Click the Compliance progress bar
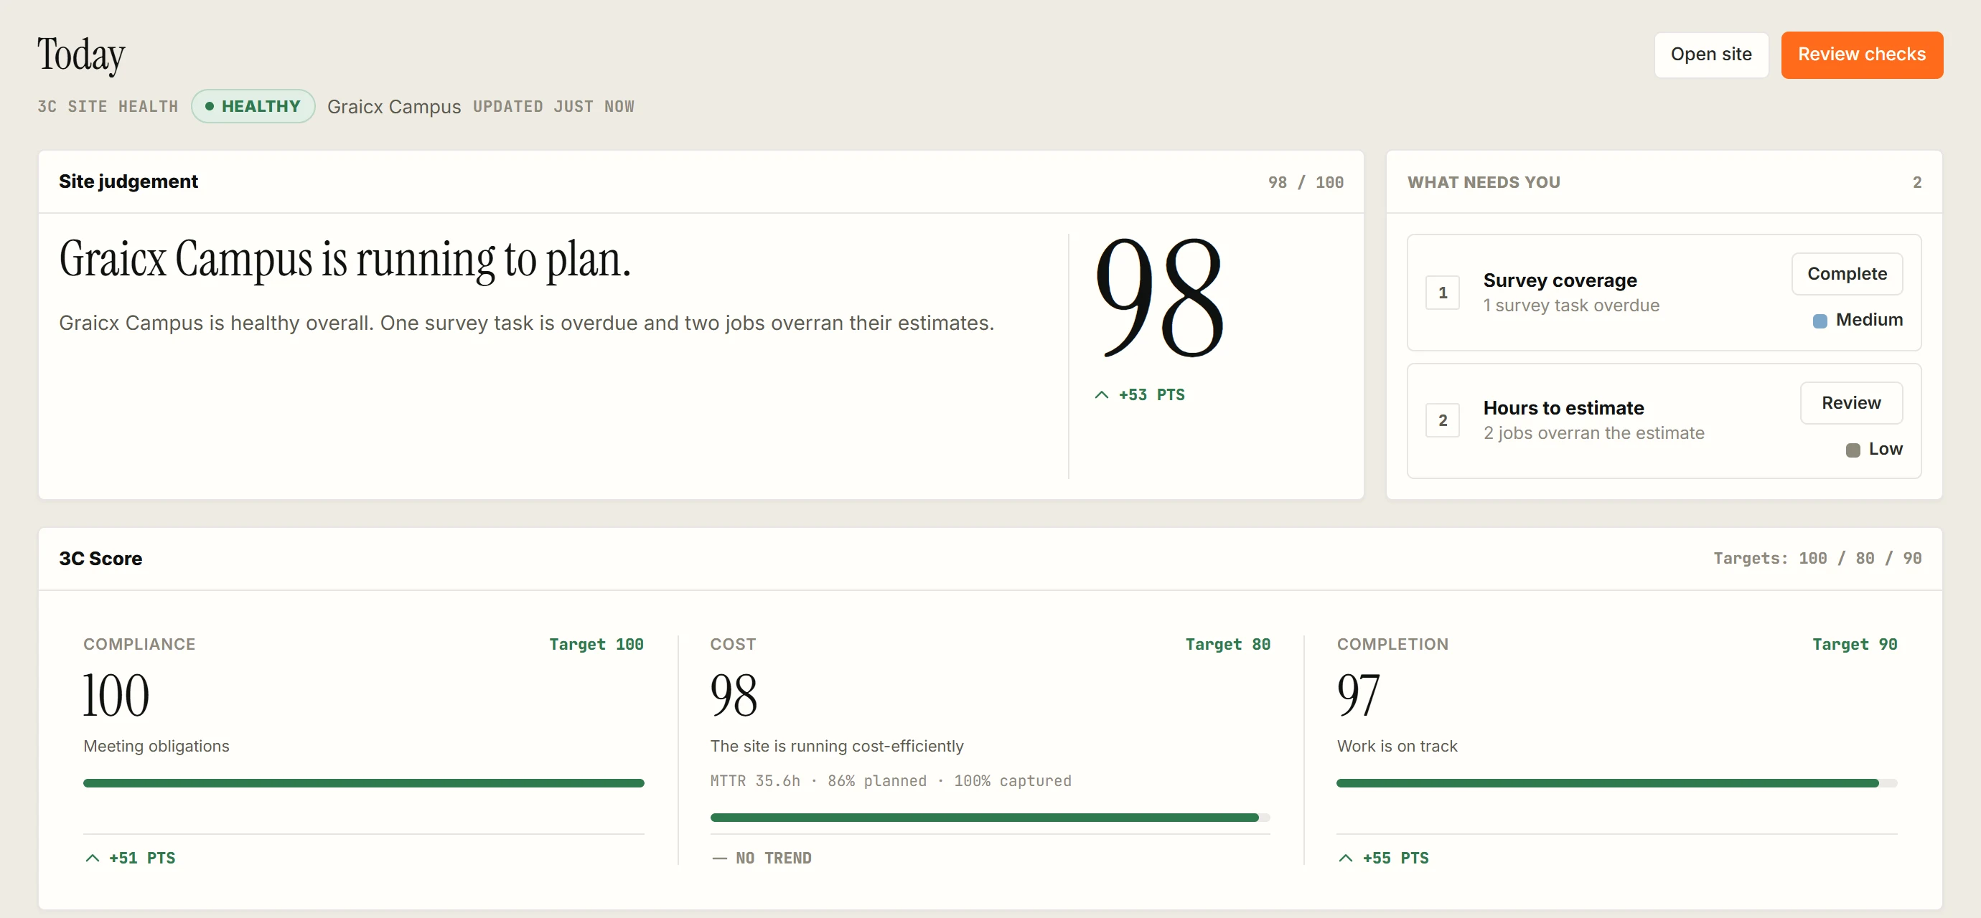The height and width of the screenshot is (918, 1981). 364,782
